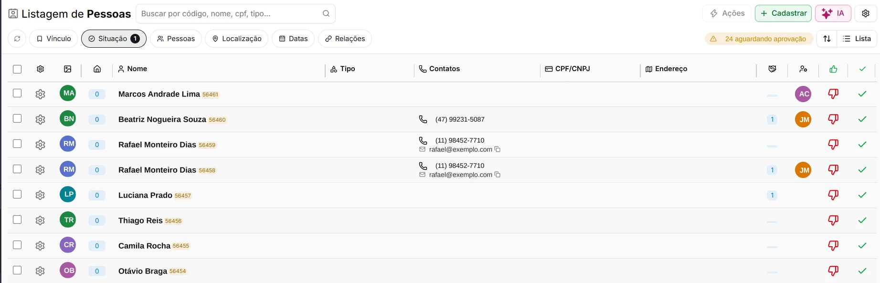Tick checkbox for Beatriz Nogueira Souza

pyautogui.click(x=17, y=118)
